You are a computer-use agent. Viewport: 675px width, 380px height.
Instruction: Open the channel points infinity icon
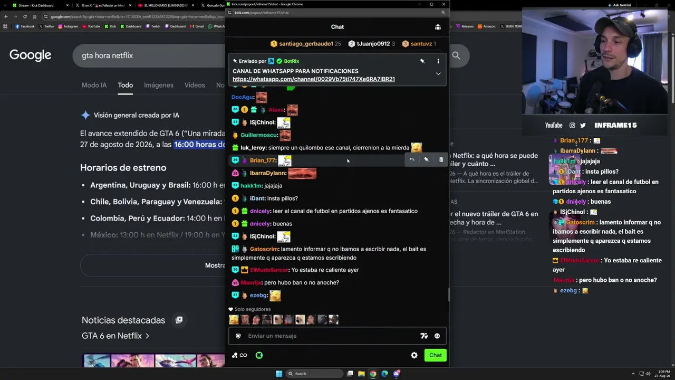click(x=240, y=355)
